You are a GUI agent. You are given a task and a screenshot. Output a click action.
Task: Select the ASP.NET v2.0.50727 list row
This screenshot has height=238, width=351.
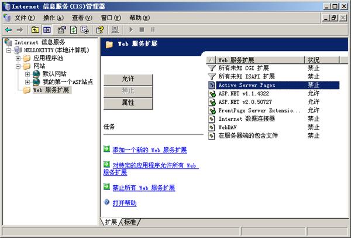click(274, 102)
